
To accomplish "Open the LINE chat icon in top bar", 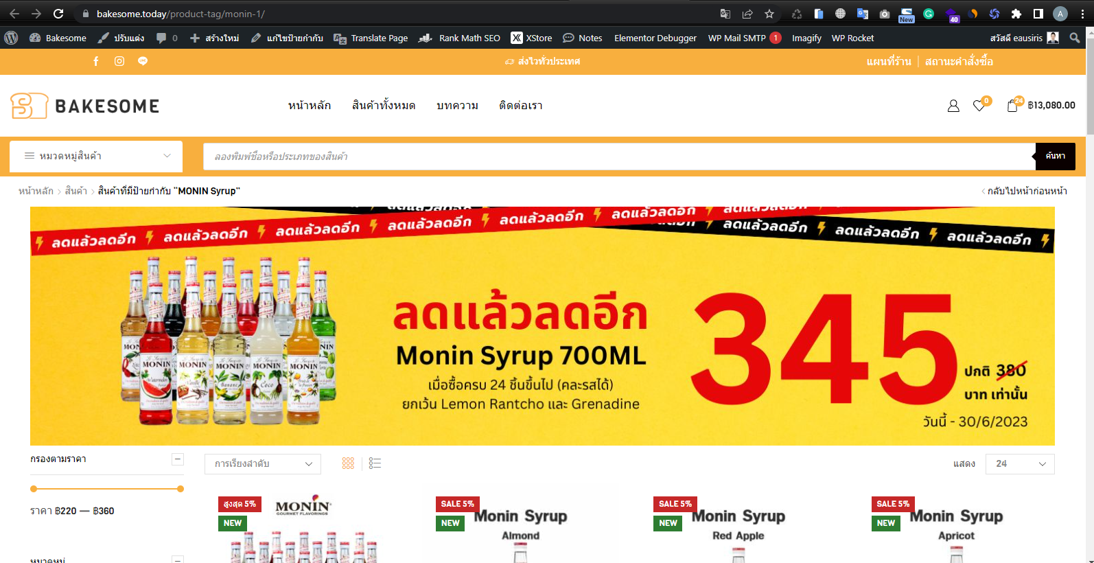I will 143,61.
